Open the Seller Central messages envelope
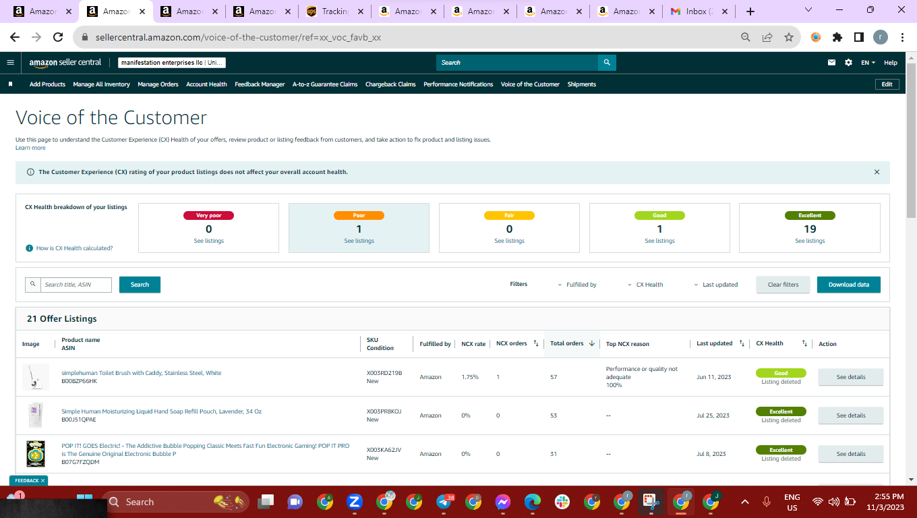Image resolution: width=917 pixels, height=518 pixels. pos(831,63)
